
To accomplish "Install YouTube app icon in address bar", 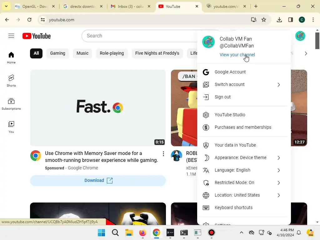I will [253, 20].
